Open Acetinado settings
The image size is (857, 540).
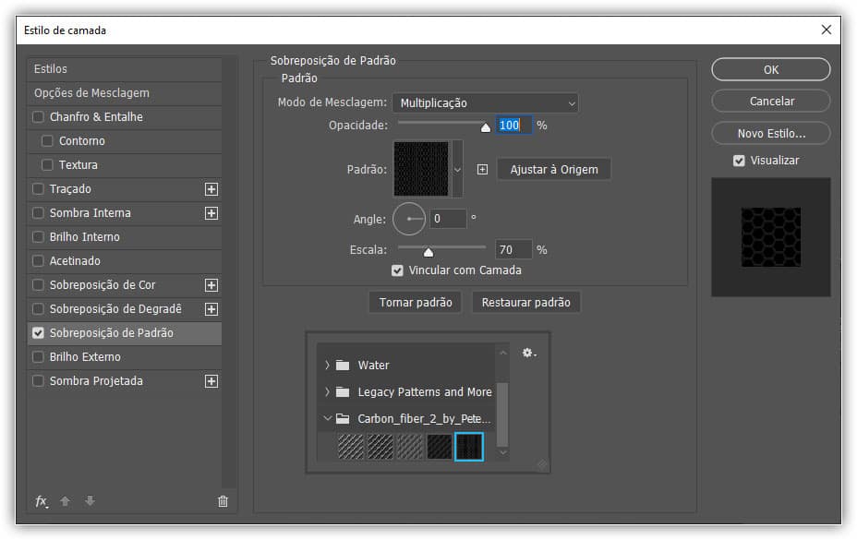click(75, 261)
